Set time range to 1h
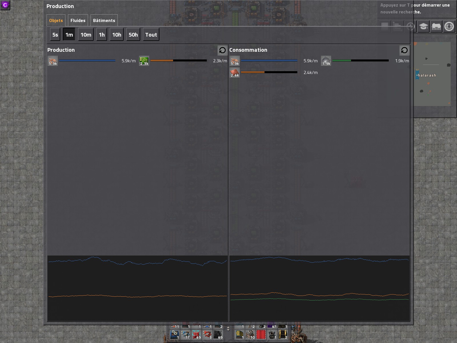Screen dimensions: 457x343 (x=102, y=35)
